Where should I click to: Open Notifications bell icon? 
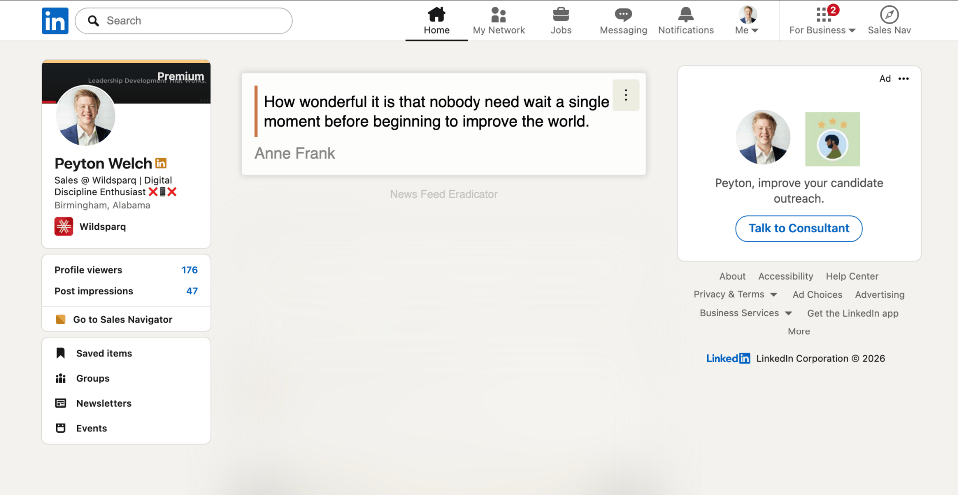click(686, 15)
